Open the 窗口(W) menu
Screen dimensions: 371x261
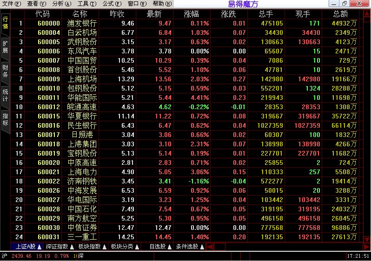pos(137,4)
